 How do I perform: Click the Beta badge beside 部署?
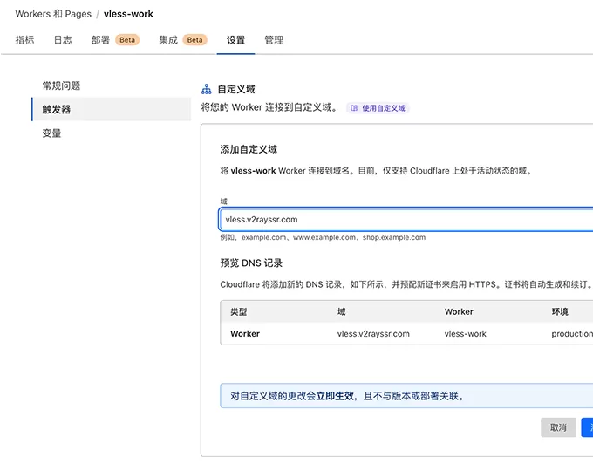click(x=127, y=40)
